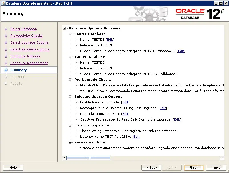Edit the TEST listener on port 1550
Viewport: 229px width, 173px height.
pyautogui.click(x=136, y=137)
